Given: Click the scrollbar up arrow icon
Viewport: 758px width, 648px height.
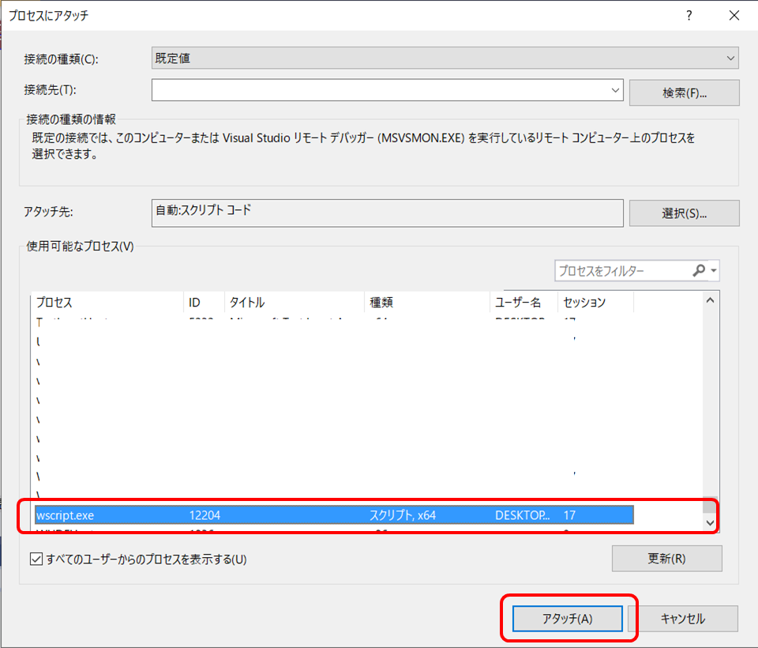Looking at the screenshot, I should coord(709,300).
